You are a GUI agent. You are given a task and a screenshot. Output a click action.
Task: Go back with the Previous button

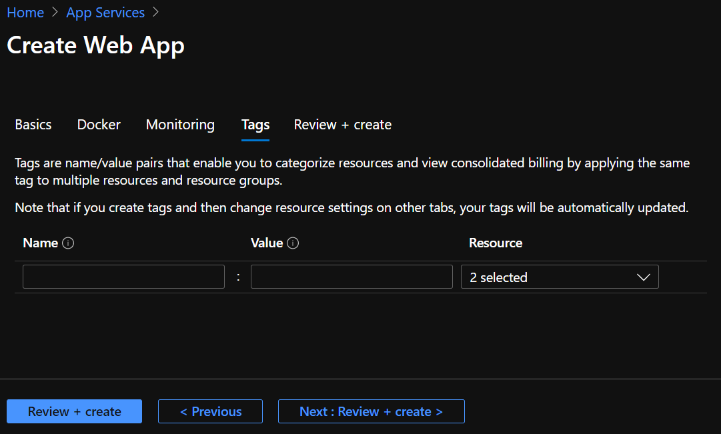tap(211, 411)
